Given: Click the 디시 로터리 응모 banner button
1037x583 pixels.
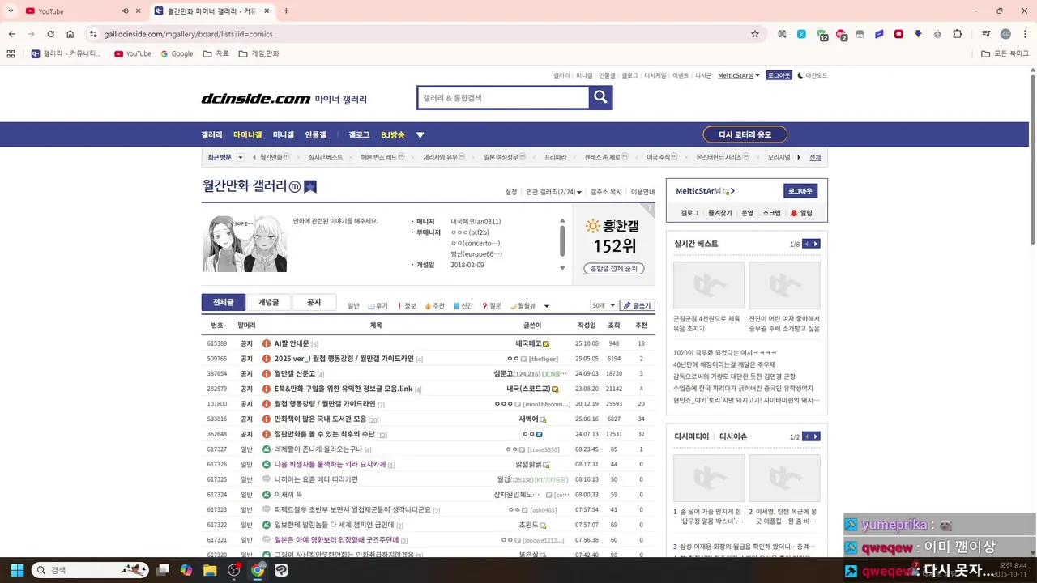Looking at the screenshot, I should pos(745,135).
